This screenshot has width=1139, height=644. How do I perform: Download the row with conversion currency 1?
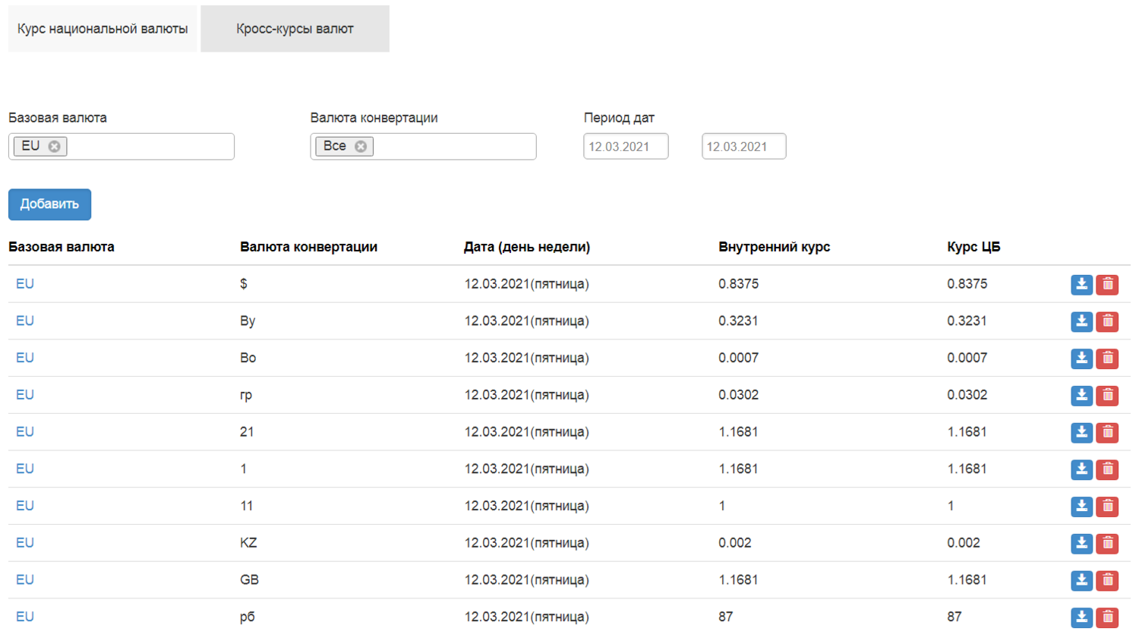pos(1081,469)
